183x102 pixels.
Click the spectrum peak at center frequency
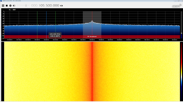point(92,21)
